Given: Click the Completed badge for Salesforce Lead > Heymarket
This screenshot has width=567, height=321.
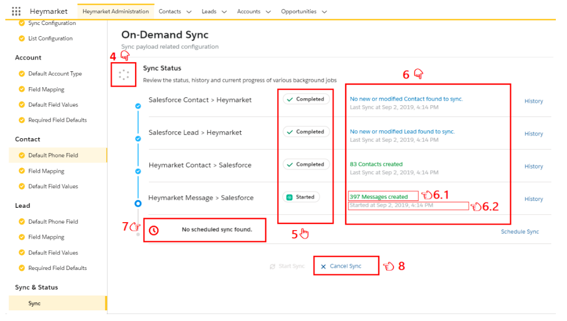Looking at the screenshot, I should pos(306,132).
